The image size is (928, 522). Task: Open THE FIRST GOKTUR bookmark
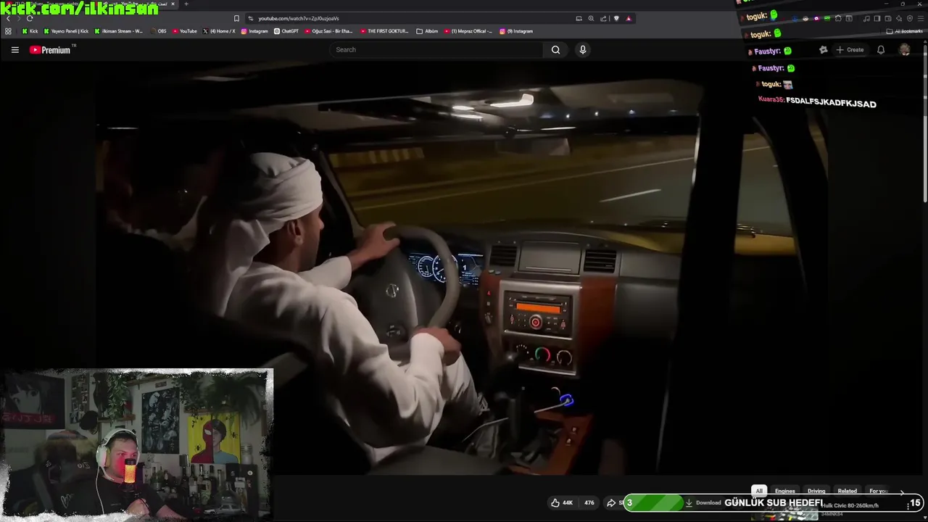point(384,31)
